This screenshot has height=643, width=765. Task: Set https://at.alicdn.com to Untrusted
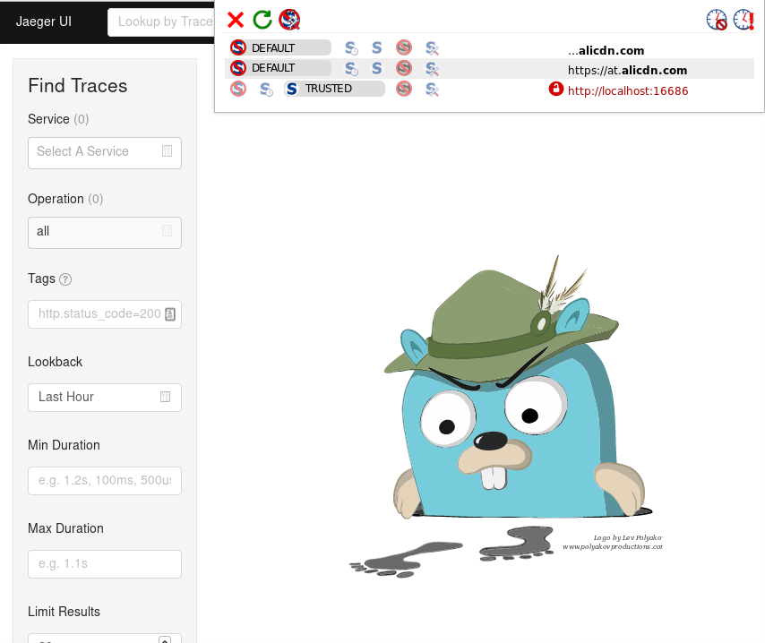tap(404, 68)
